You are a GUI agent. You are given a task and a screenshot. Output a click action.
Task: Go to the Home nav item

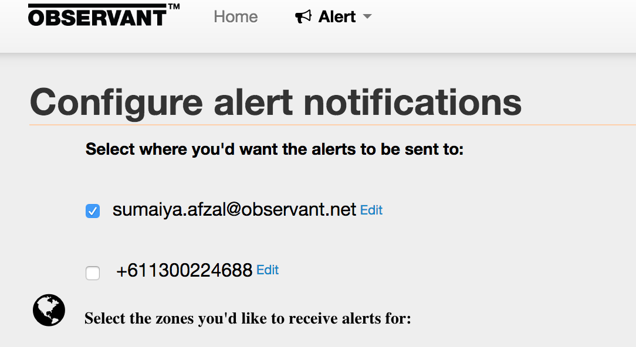[235, 17]
